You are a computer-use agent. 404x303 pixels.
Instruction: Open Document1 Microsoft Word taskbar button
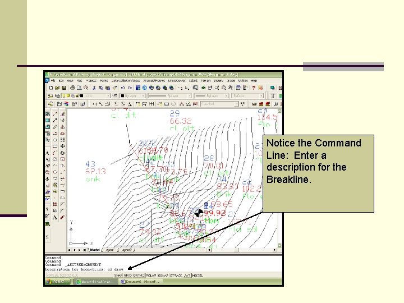click(x=140, y=282)
